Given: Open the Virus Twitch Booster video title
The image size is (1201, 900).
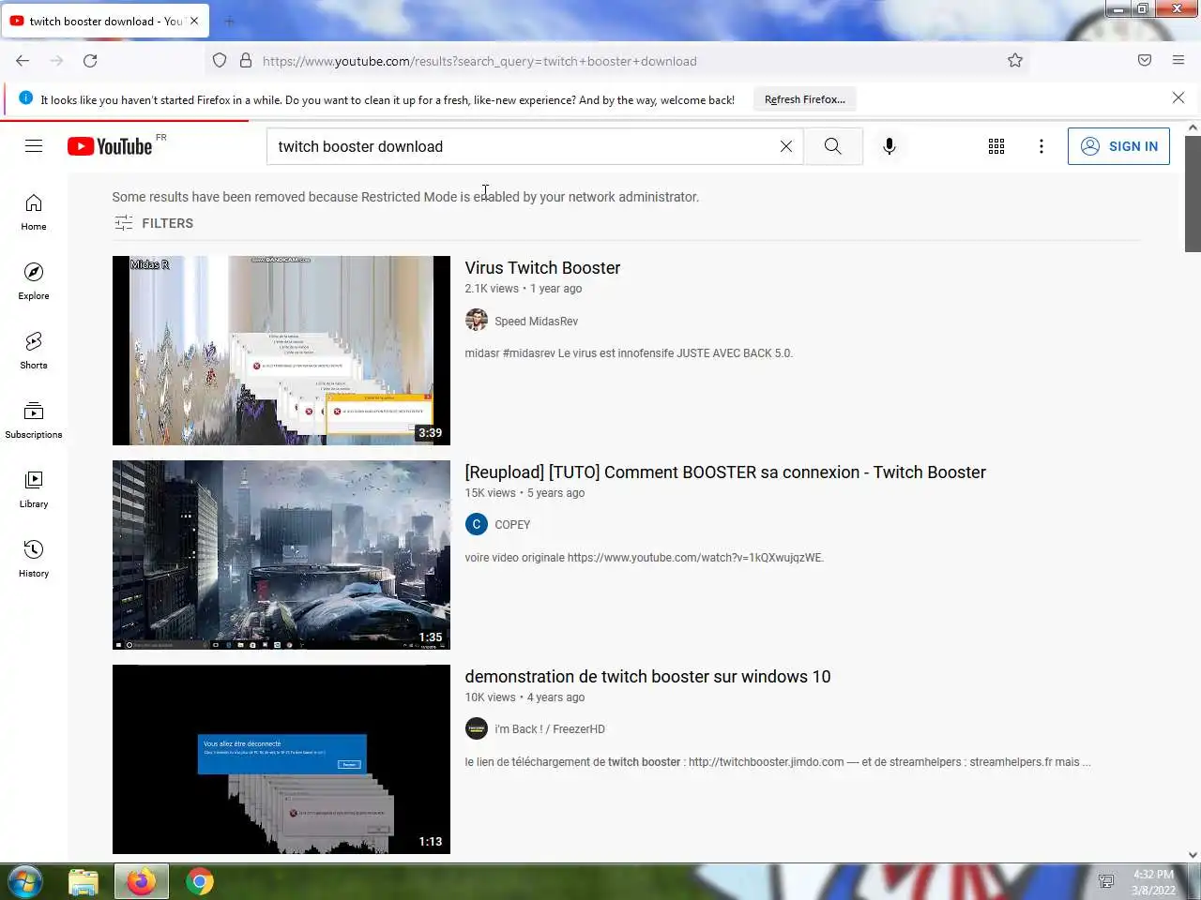Looking at the screenshot, I should click(x=542, y=268).
